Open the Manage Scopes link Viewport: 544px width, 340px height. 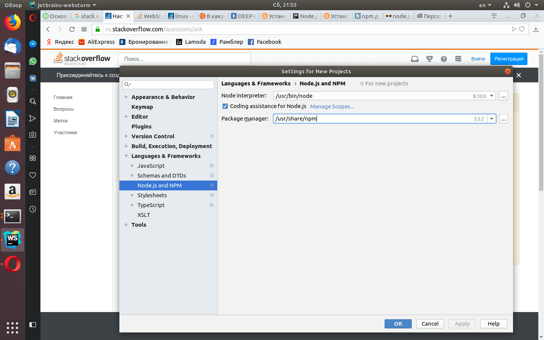pyautogui.click(x=332, y=107)
